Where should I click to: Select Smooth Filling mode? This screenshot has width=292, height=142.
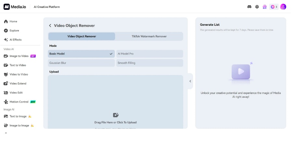149,63
